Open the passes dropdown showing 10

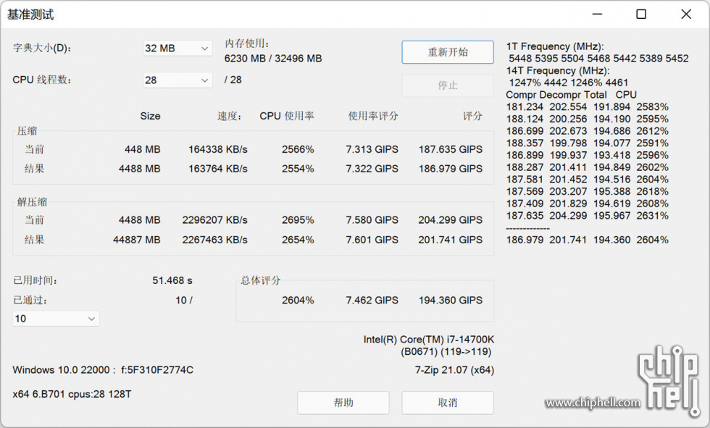pos(56,319)
